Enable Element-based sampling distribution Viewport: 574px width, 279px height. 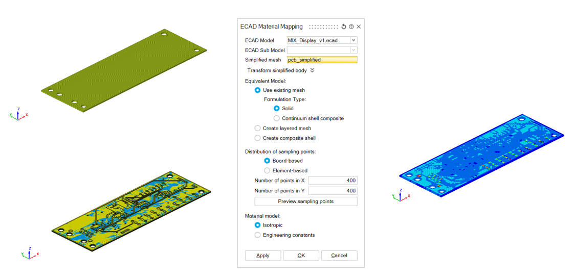[267, 170]
